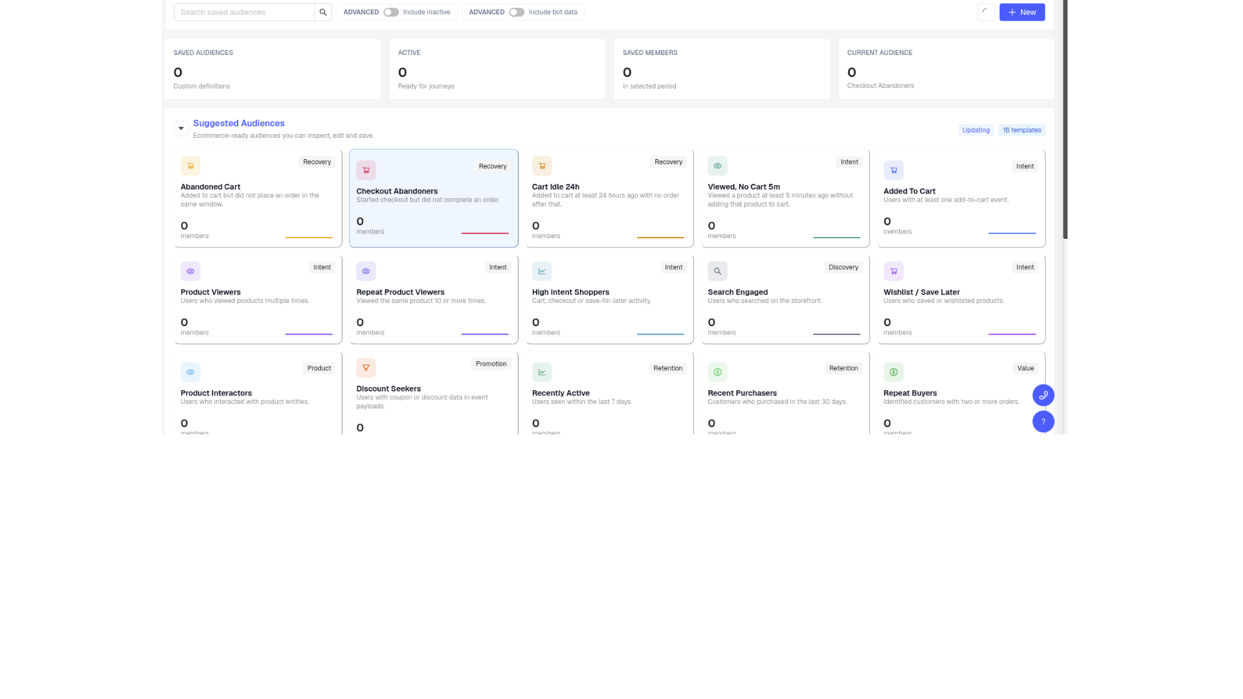The width and height of the screenshot is (1243, 699).
Task: Click the Suggested Audiences heading link
Action: [x=239, y=123]
